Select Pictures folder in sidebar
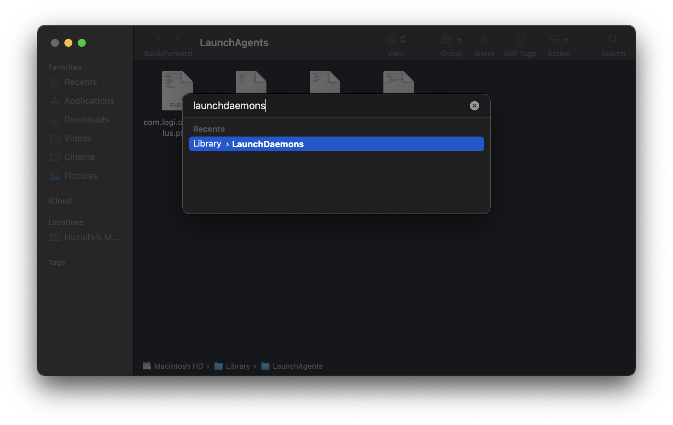673x425 pixels. 80,176
